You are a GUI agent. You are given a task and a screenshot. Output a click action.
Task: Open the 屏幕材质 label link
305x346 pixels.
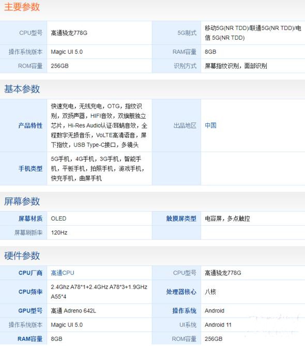[x=30, y=218]
